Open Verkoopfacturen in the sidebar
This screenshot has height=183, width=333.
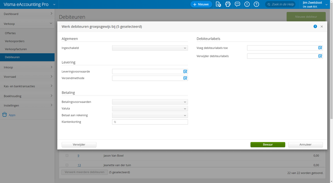pos(16,49)
